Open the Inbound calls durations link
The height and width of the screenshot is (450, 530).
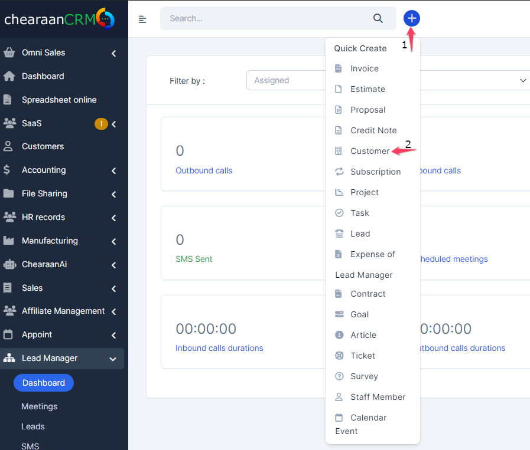coord(219,348)
